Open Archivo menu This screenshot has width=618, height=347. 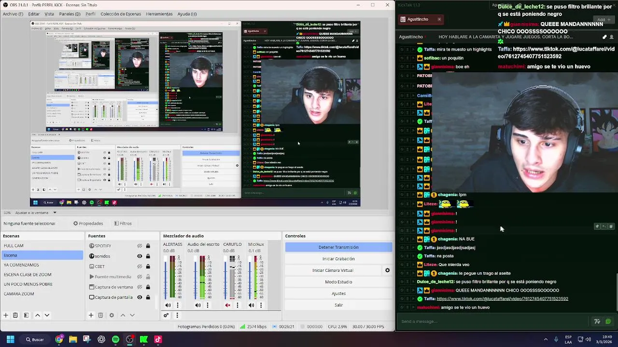click(x=13, y=14)
